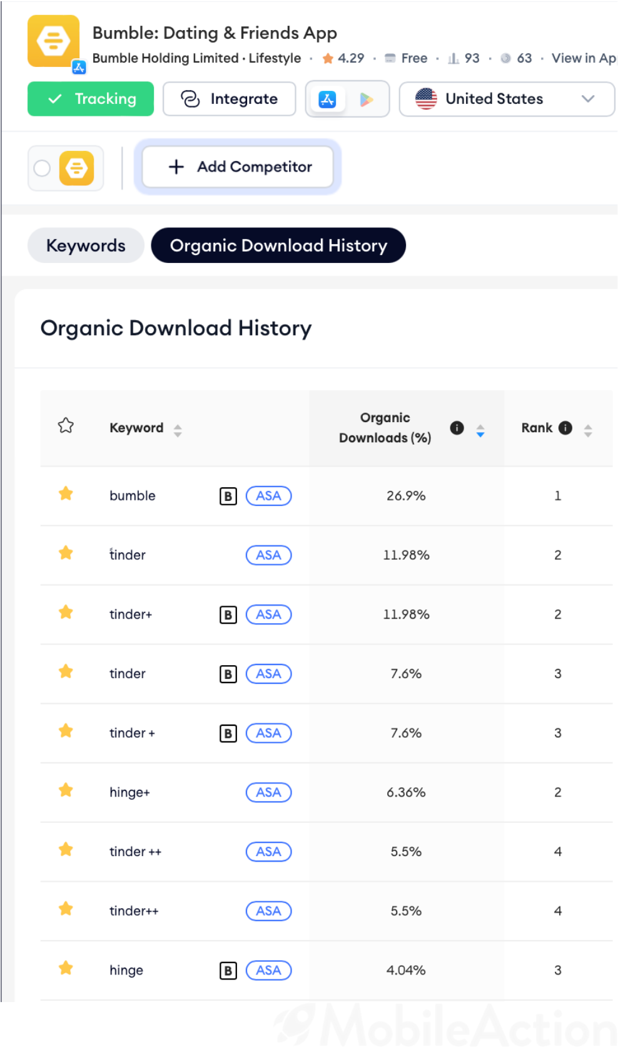Click the small Bumble icon beside Add Competitor

tap(77, 168)
